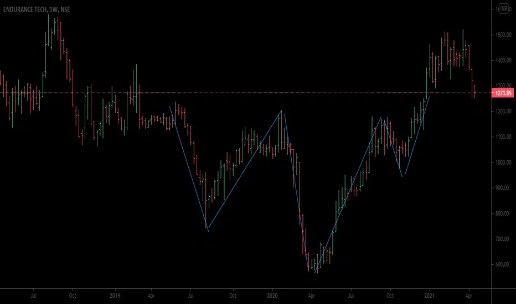Click the 1500.00 price axis label
The image size is (516, 304).
(503, 34)
